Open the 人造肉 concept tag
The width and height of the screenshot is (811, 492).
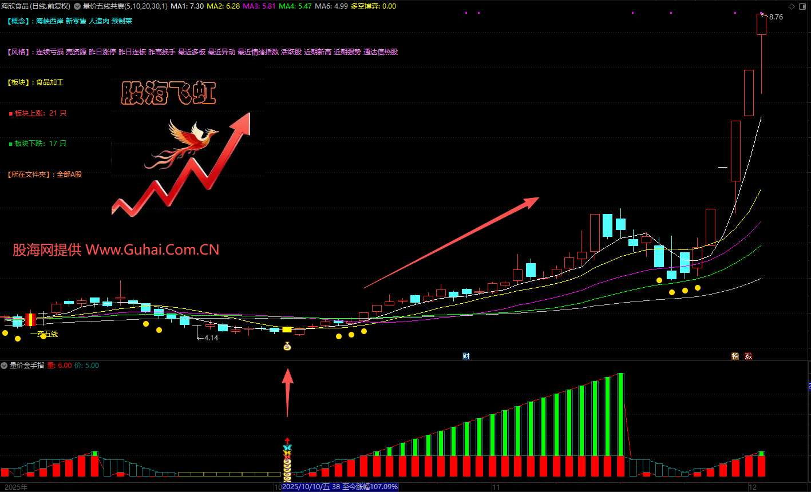(98, 21)
